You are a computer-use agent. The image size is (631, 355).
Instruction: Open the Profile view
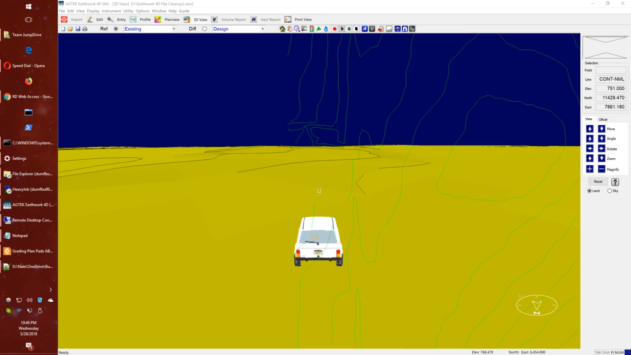point(140,20)
